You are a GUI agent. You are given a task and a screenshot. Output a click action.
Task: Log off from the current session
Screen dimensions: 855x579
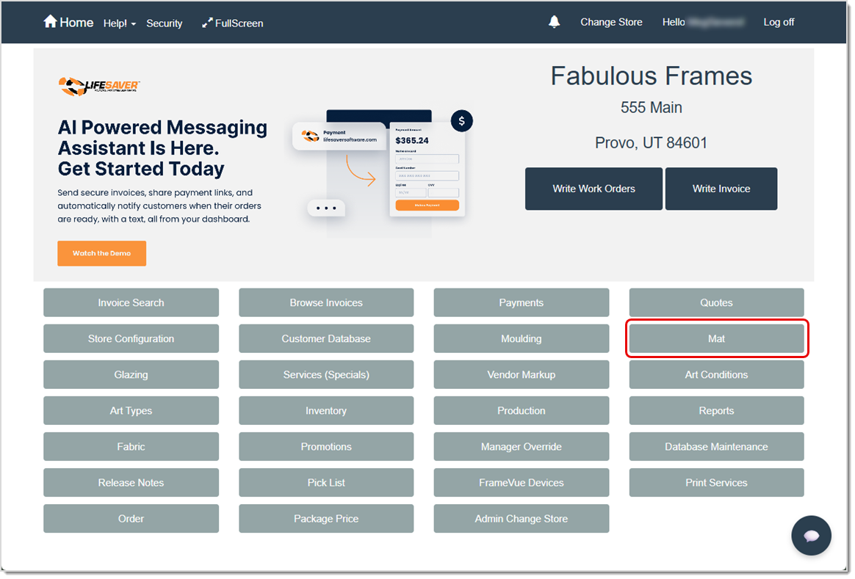click(779, 22)
